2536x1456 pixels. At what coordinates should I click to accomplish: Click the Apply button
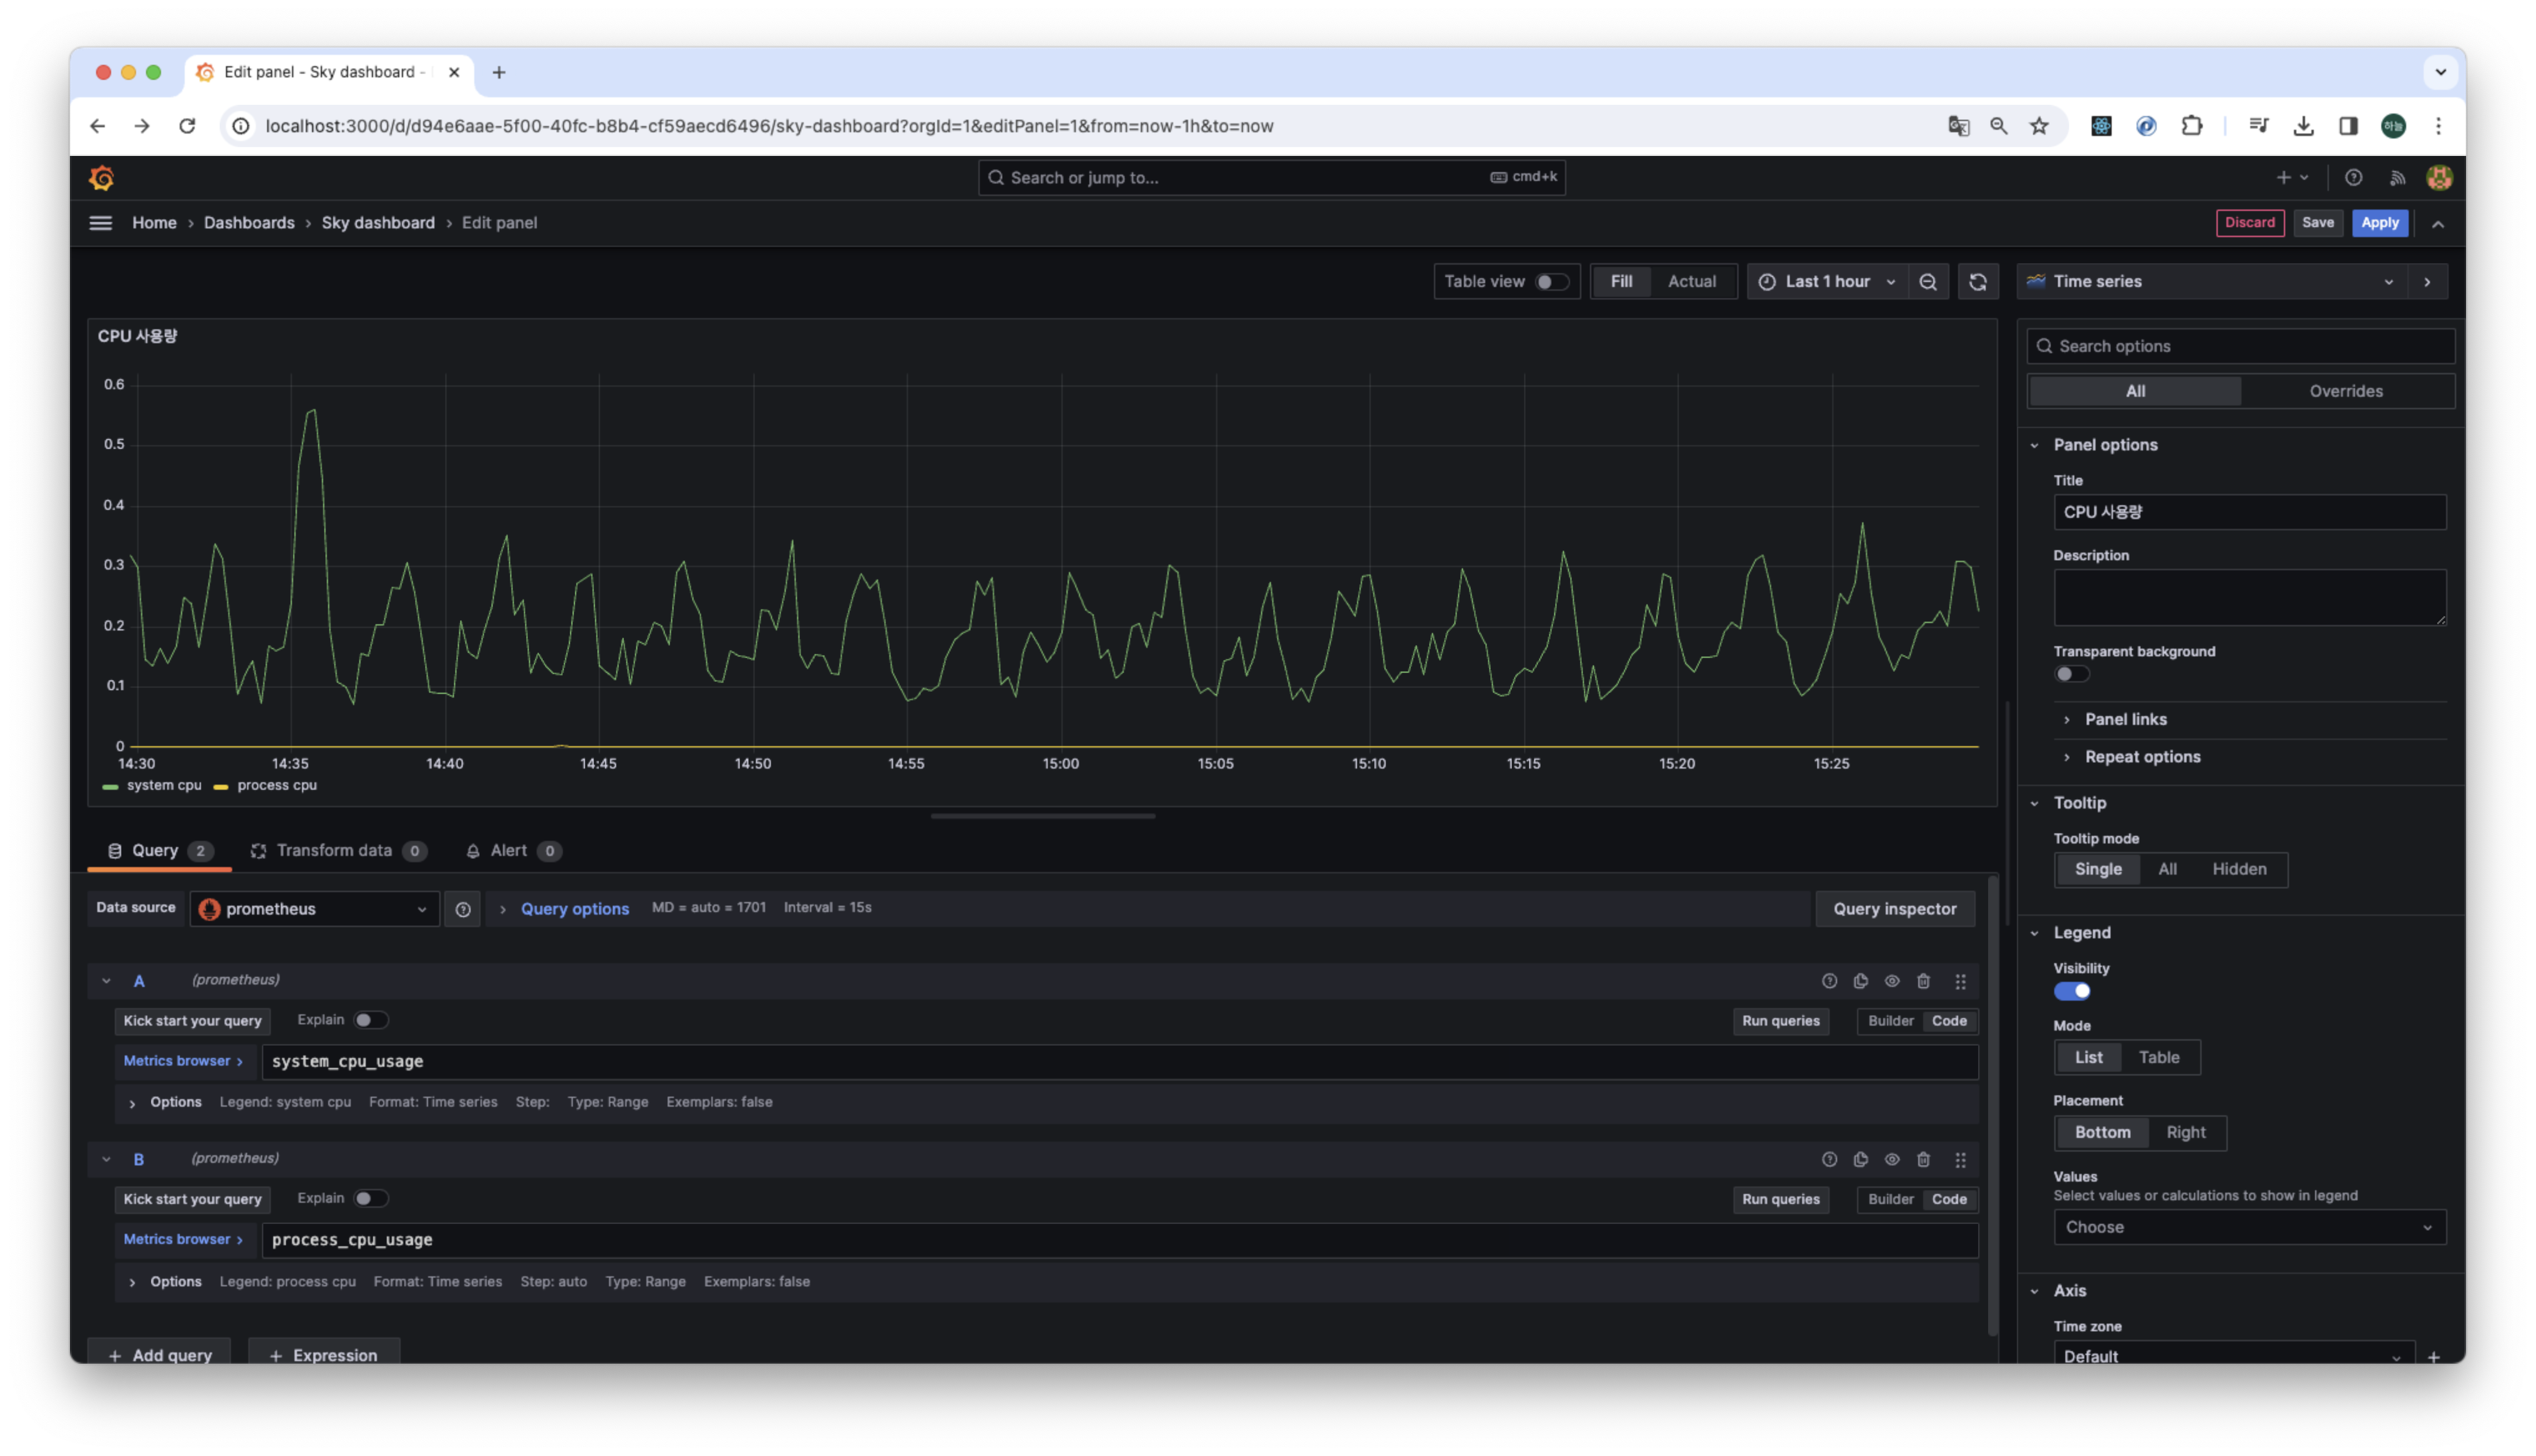click(x=2379, y=223)
